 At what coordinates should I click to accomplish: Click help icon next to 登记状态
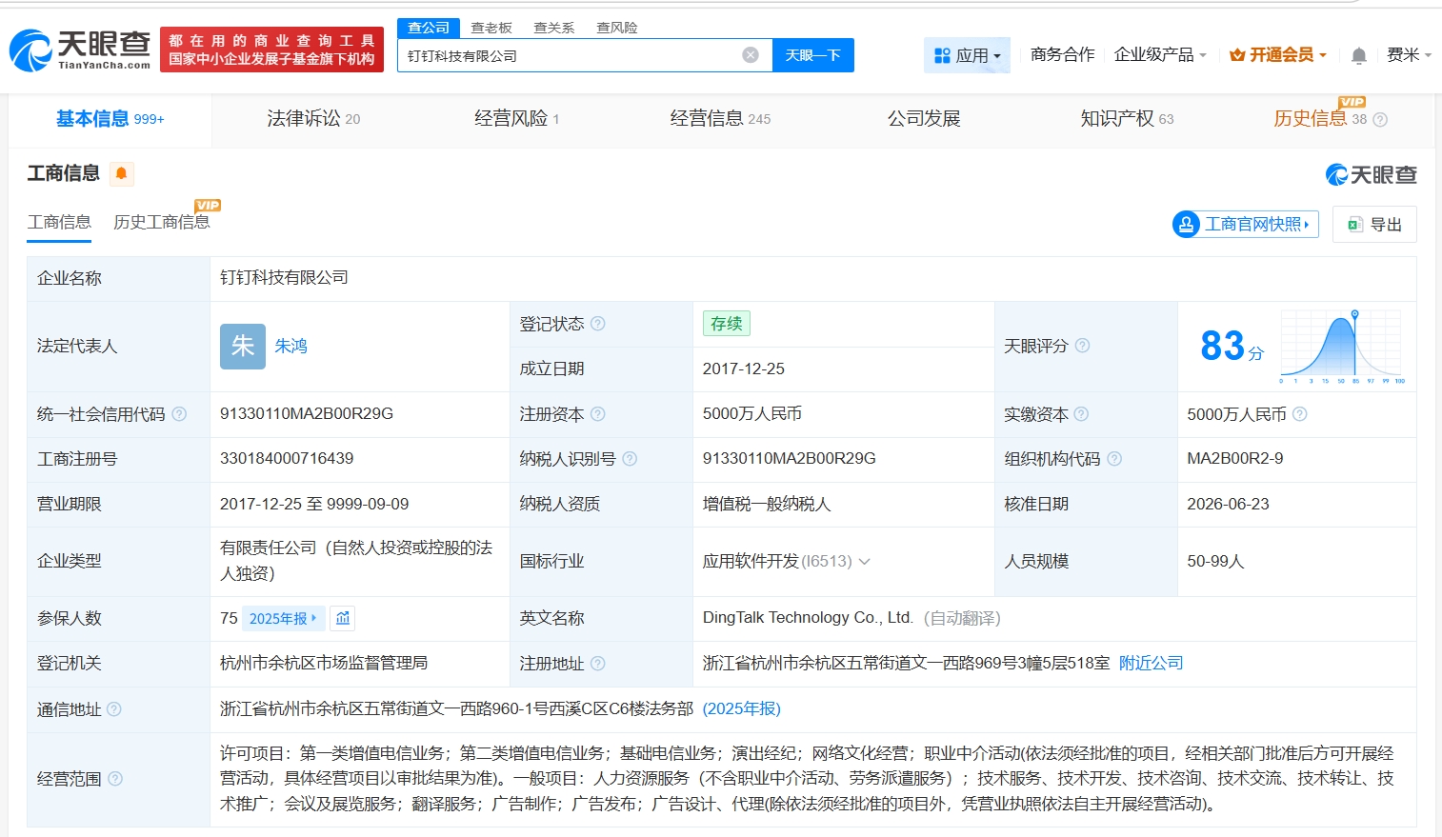coord(598,324)
